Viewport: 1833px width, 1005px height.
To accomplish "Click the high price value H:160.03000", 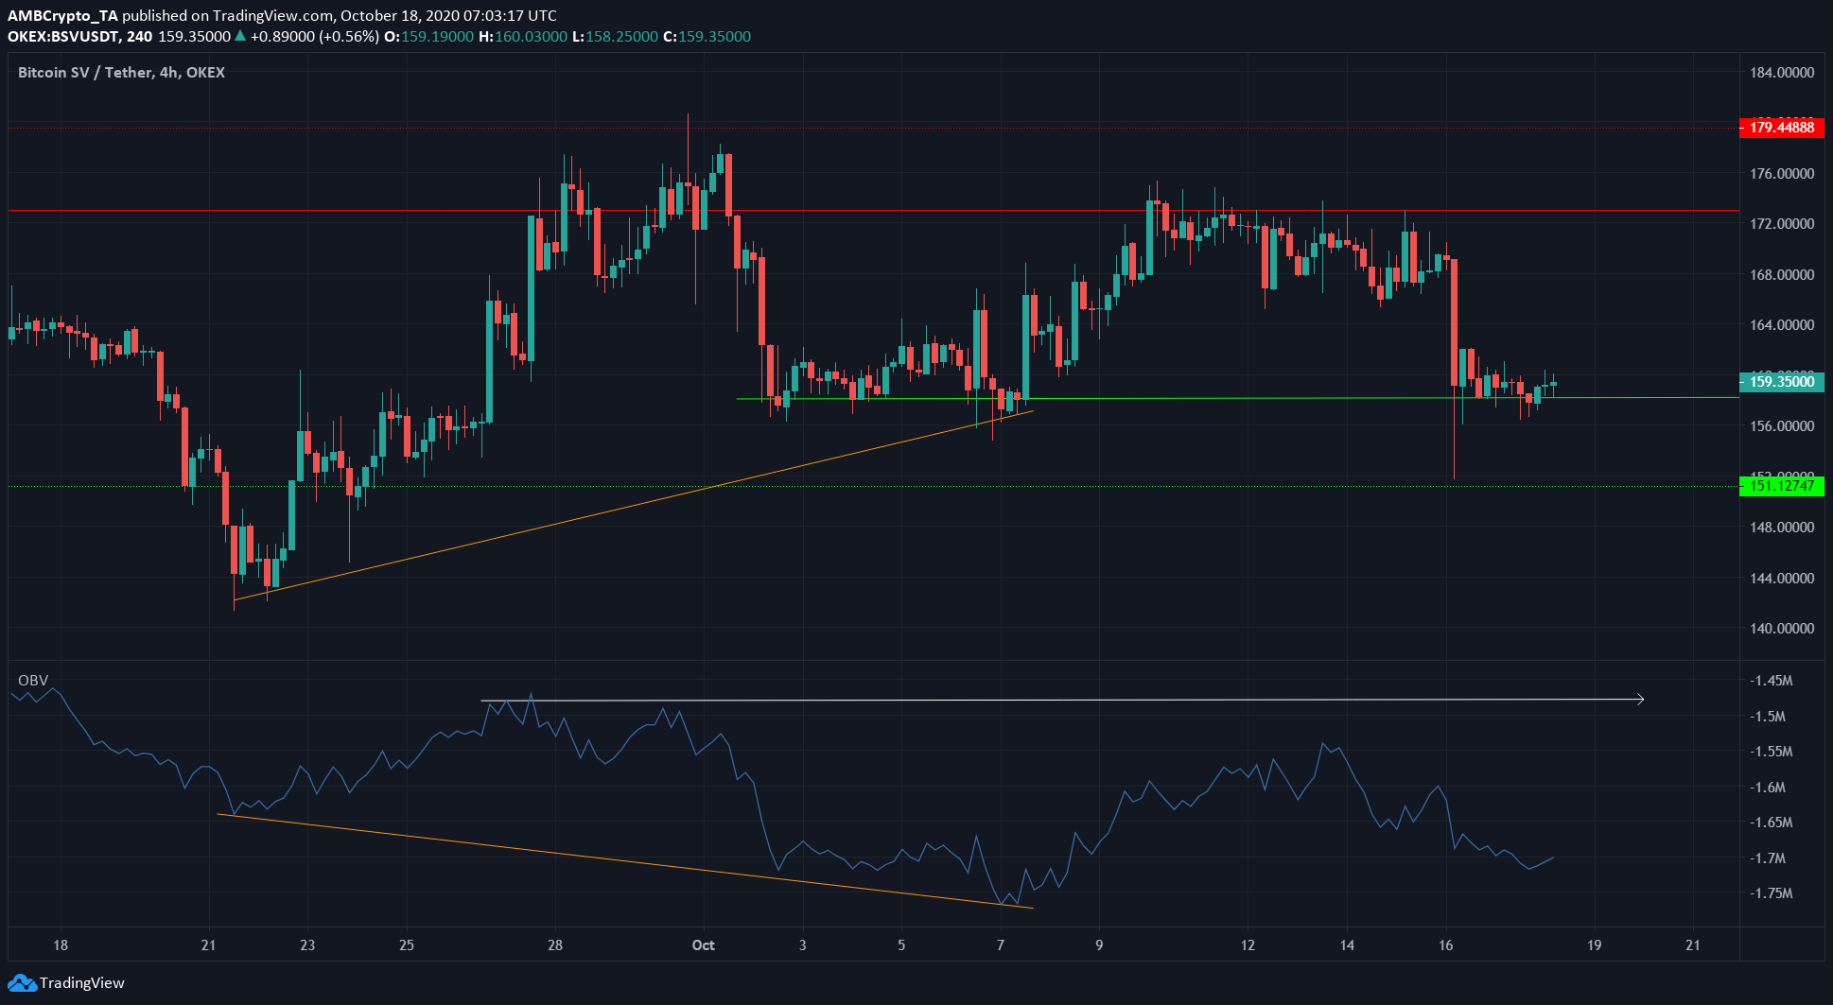I will coord(523,37).
